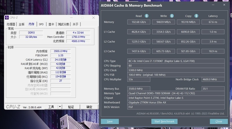The width and height of the screenshot is (232, 129).
Task: Click the FSB:DRAM value 1:35
Action: click(61, 55)
